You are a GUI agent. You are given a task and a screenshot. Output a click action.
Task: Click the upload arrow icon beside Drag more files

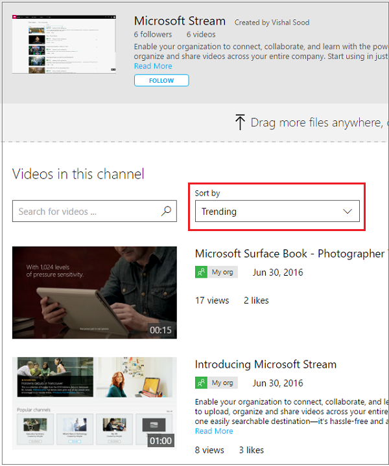[x=240, y=122]
